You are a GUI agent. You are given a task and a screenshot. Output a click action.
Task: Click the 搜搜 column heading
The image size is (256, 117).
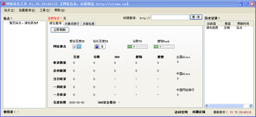pyautogui.click(x=160, y=57)
